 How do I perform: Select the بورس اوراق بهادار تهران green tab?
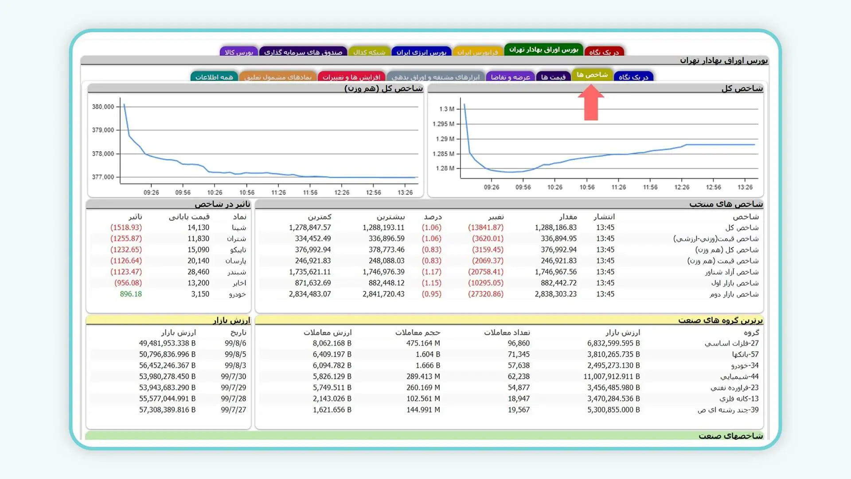(544, 50)
